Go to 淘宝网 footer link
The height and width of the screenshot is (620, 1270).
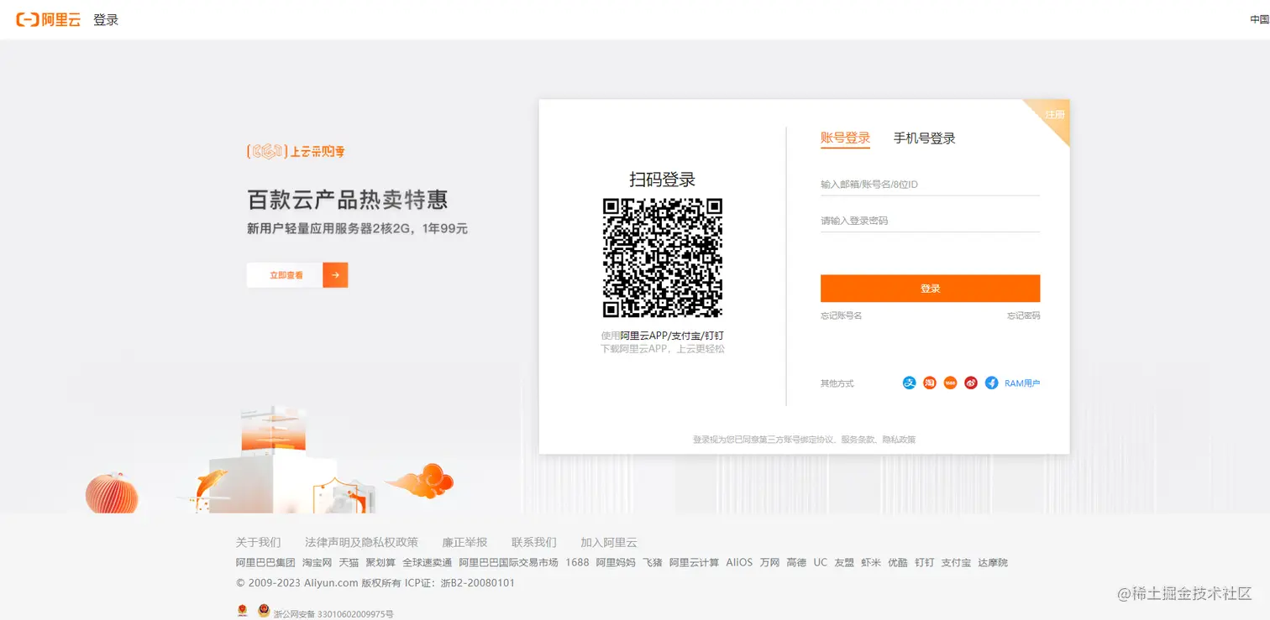(x=317, y=563)
